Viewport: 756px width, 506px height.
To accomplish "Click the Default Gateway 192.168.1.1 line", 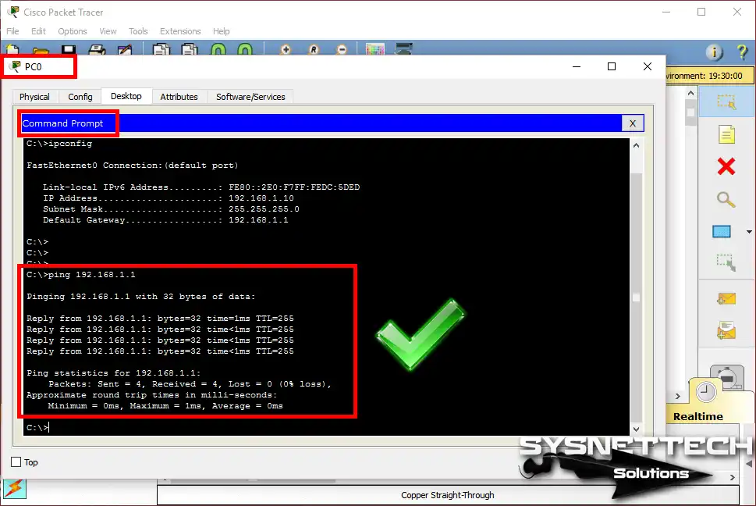I will click(165, 220).
